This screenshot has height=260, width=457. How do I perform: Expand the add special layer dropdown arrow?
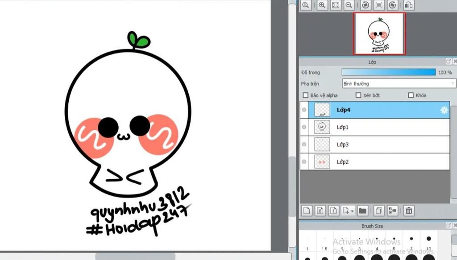(x=353, y=210)
